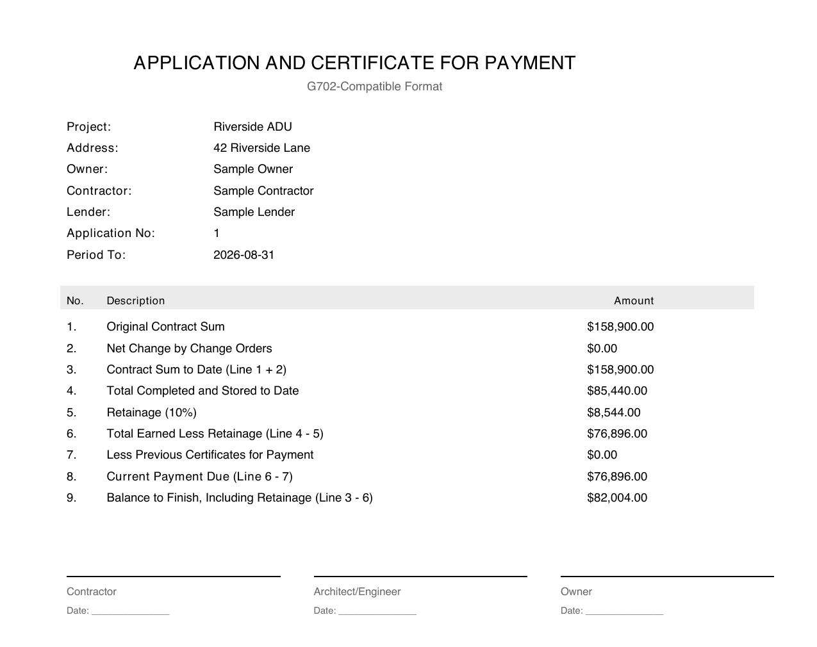
Task: Click the 'Owner' signature label at bottom
Action: pyautogui.click(x=576, y=592)
